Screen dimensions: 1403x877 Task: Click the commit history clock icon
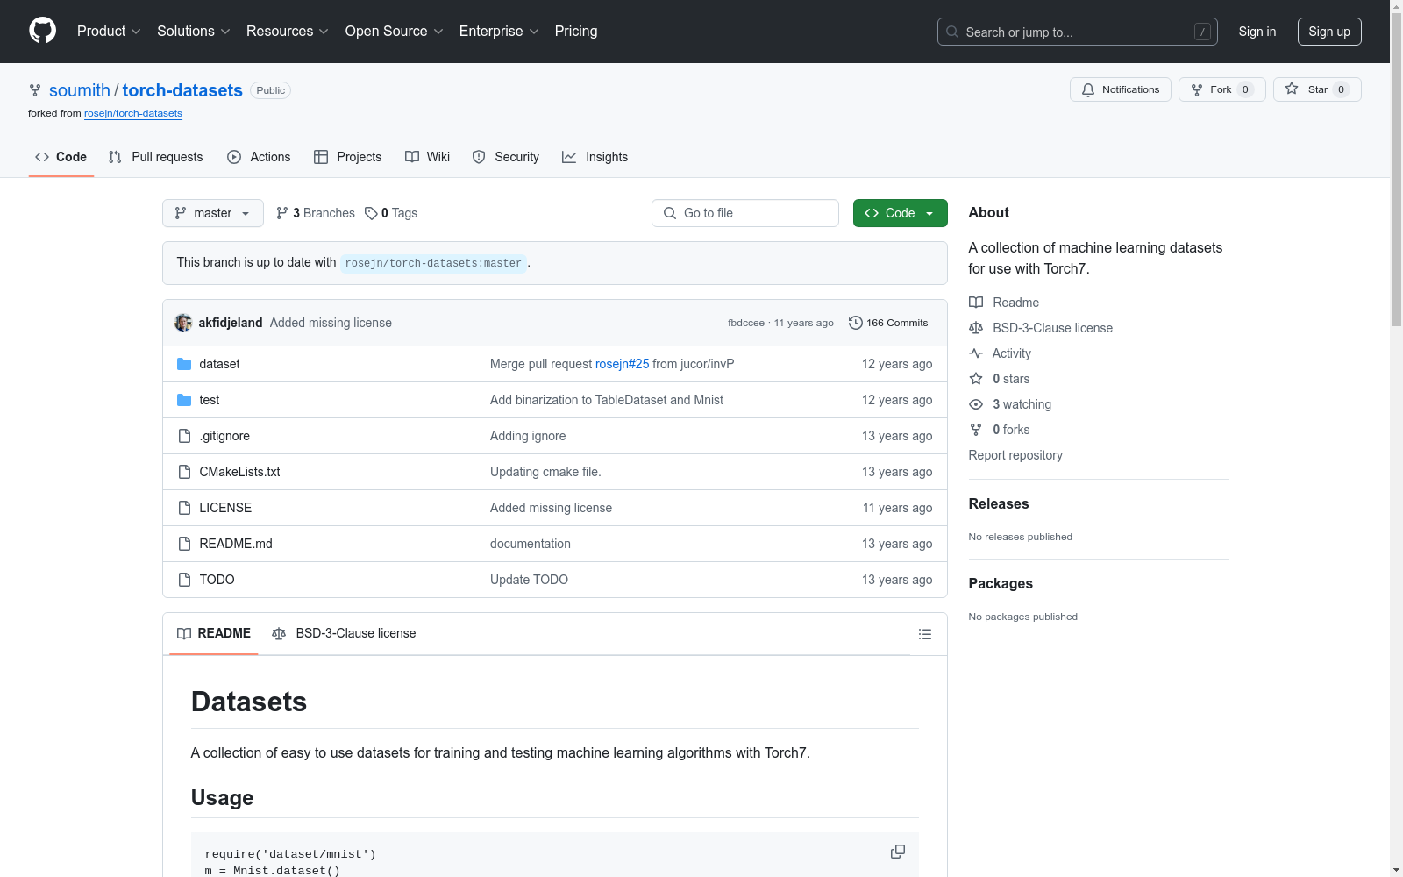tap(856, 323)
